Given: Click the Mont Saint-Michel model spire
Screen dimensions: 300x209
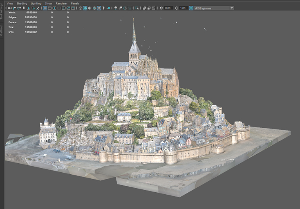Looking at the screenshot, I should [134, 31].
